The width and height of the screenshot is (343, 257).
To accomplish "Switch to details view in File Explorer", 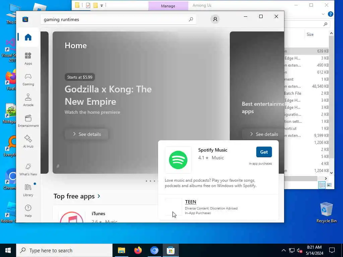I will tap(322, 185).
